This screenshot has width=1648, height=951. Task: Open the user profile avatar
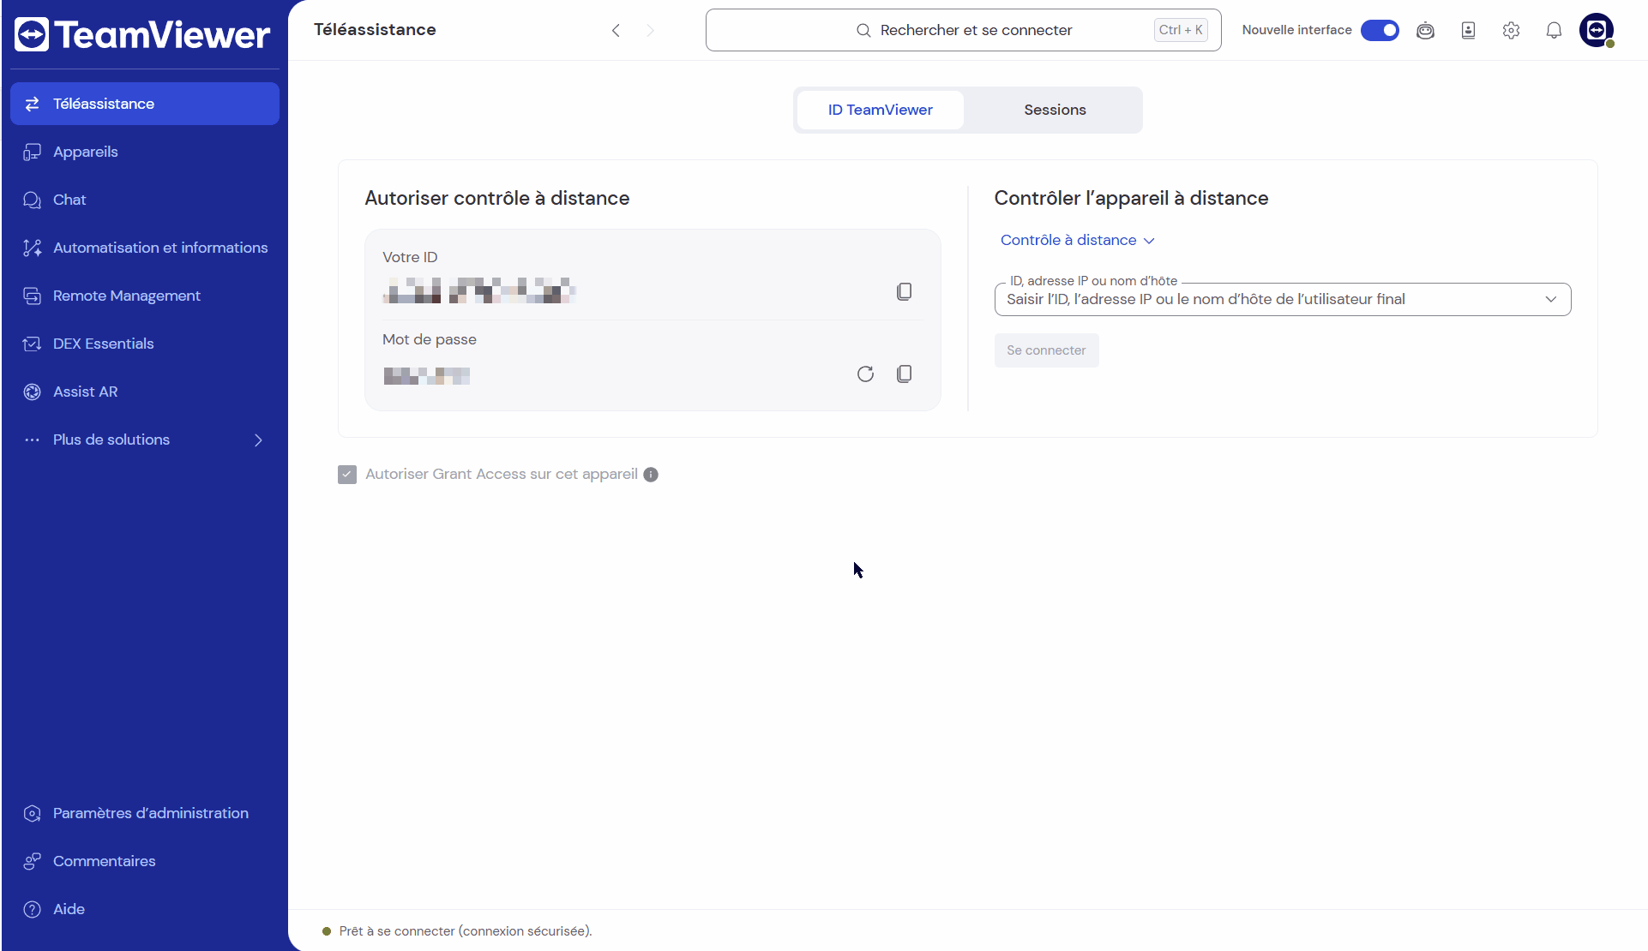point(1597,30)
